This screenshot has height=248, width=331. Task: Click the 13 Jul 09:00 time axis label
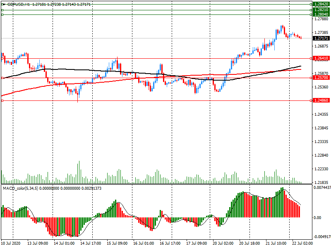click(38, 244)
